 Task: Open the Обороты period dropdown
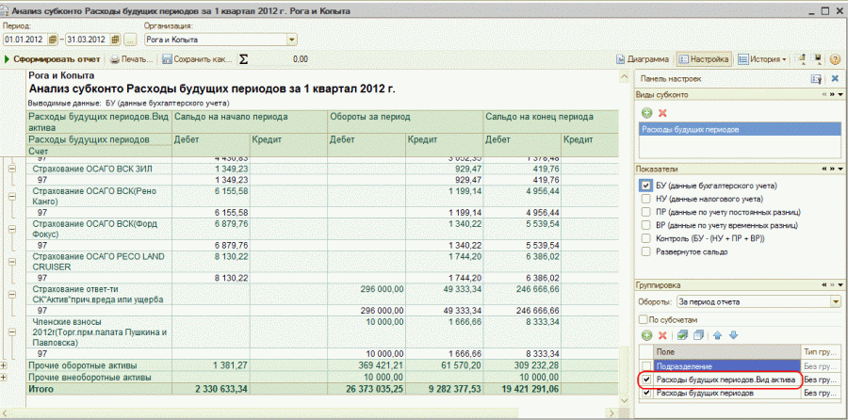(835, 302)
